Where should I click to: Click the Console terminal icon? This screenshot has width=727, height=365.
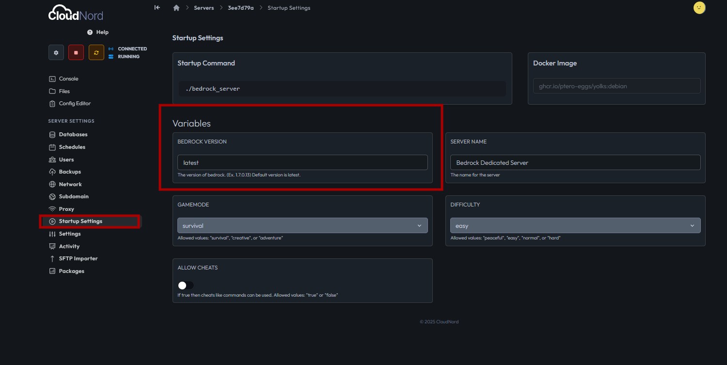[x=52, y=79]
